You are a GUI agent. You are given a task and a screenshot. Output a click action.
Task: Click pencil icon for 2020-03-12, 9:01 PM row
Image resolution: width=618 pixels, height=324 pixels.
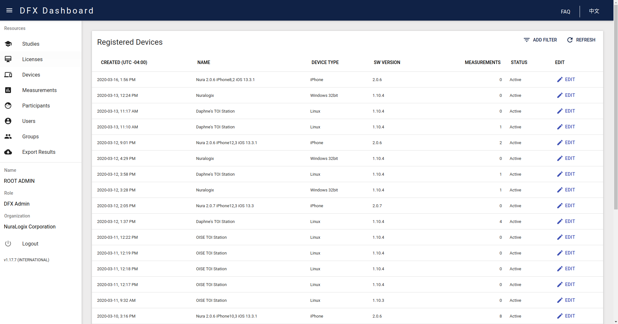coord(560,143)
